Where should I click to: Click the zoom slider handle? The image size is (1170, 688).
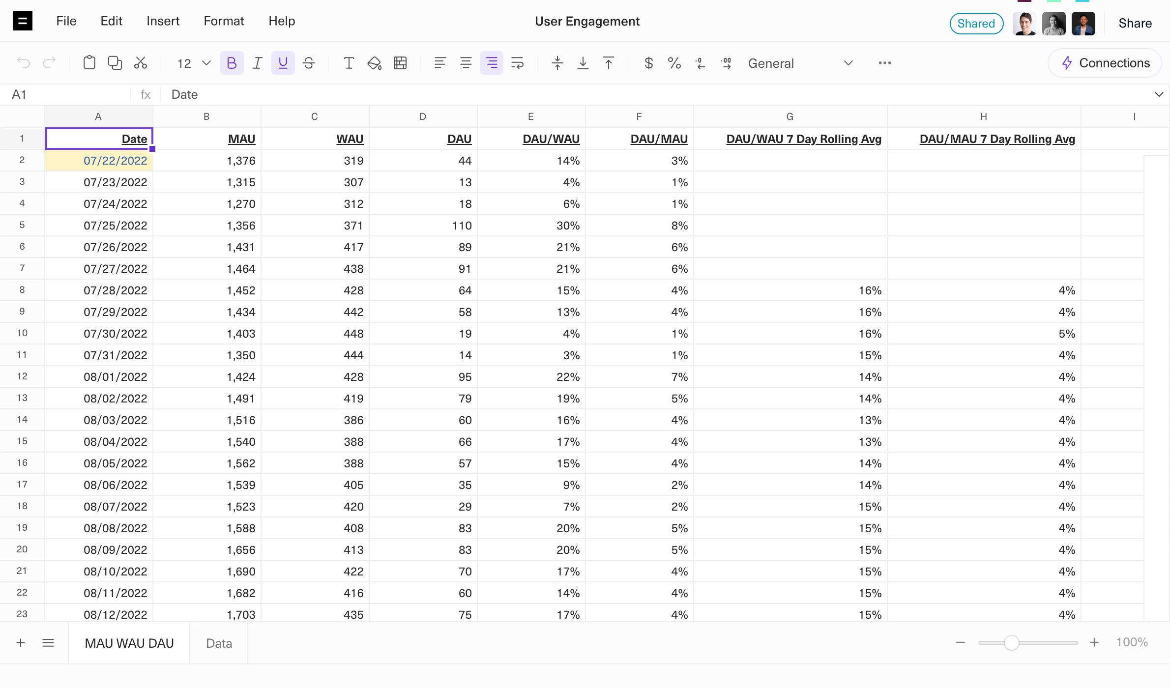click(1011, 642)
